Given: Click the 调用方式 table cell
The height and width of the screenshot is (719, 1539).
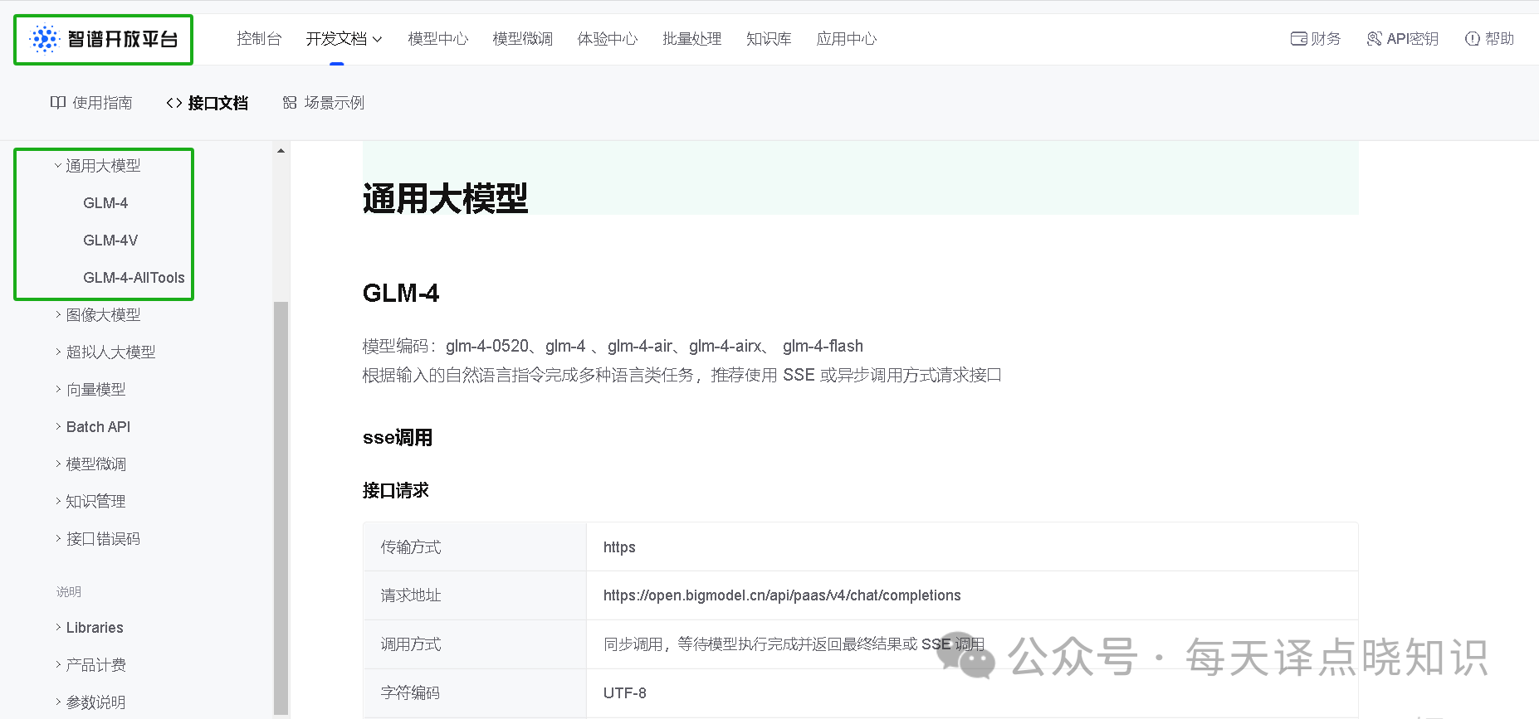Looking at the screenshot, I should 475,644.
